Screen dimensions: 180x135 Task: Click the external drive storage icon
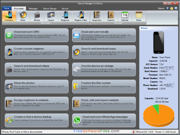point(77,69)
